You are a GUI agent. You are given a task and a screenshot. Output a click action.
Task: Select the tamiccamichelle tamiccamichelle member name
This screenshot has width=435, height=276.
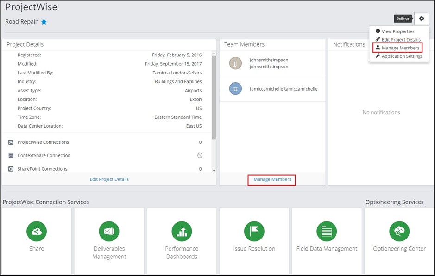284,89
